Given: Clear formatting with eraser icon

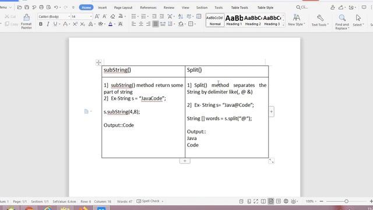Looking at the screenshot, I should coord(112,16).
